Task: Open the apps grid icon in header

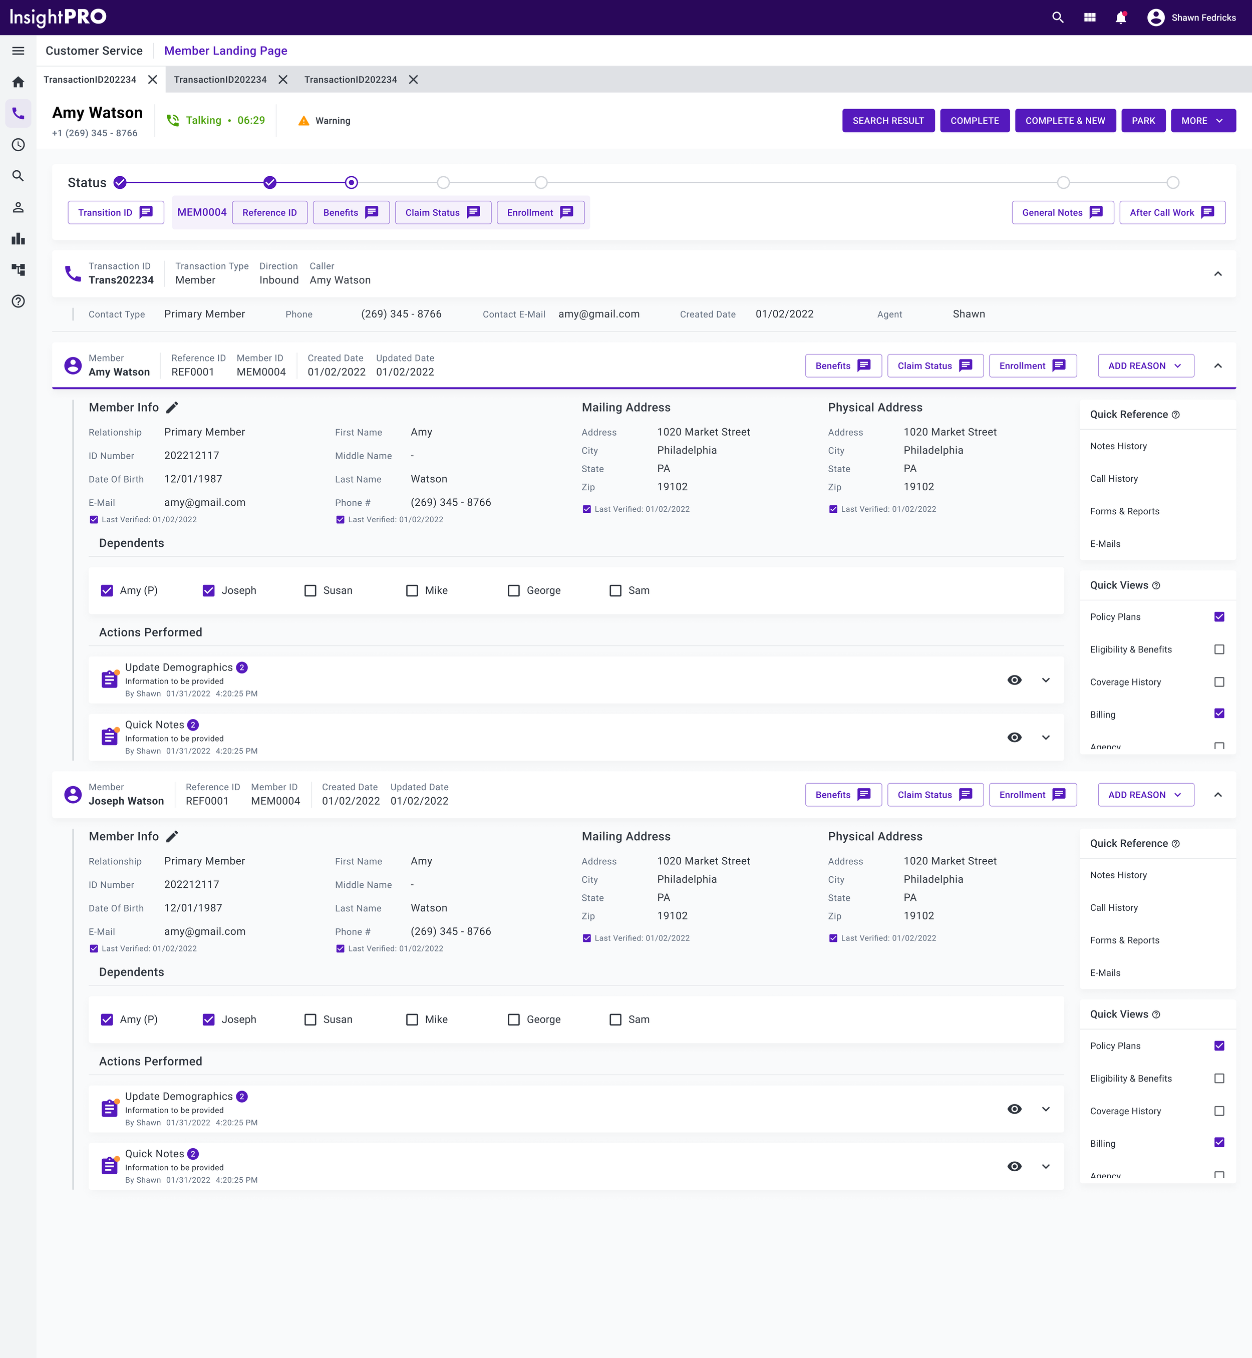Action: (x=1089, y=18)
